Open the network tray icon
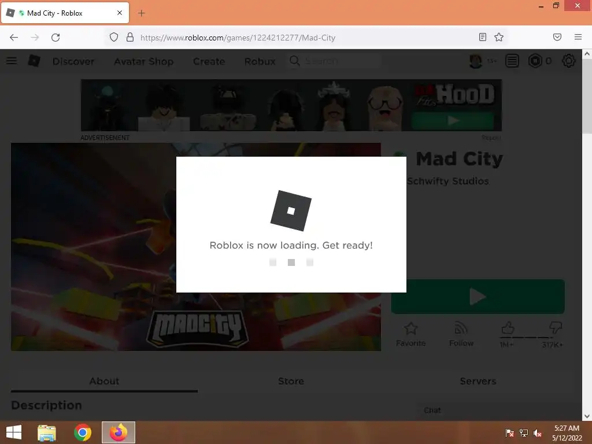Screen dimensions: 592x444 (524, 433)
